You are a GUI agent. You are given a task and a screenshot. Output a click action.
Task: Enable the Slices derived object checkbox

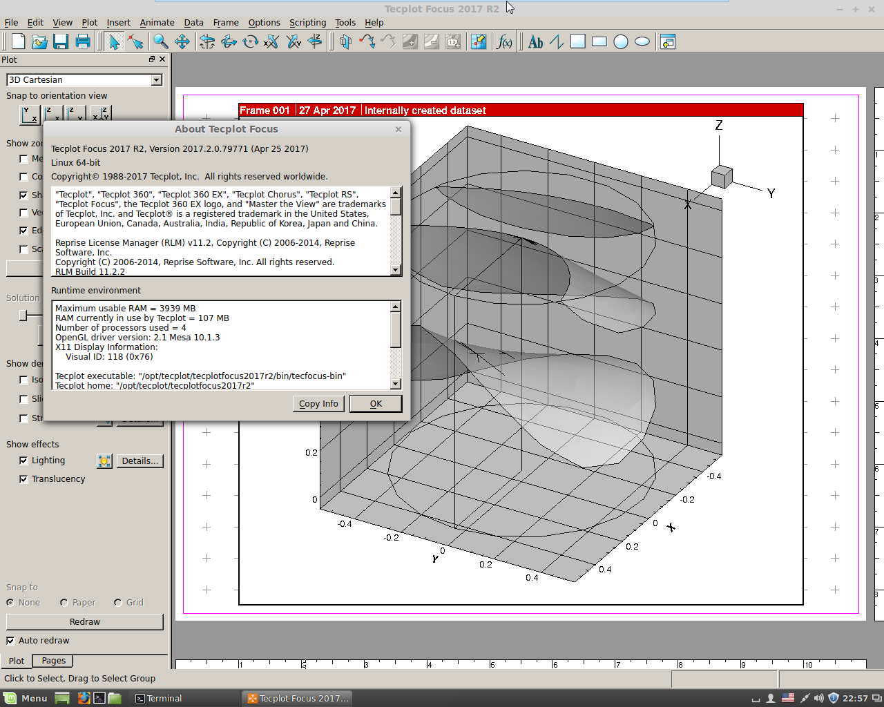pyautogui.click(x=23, y=399)
